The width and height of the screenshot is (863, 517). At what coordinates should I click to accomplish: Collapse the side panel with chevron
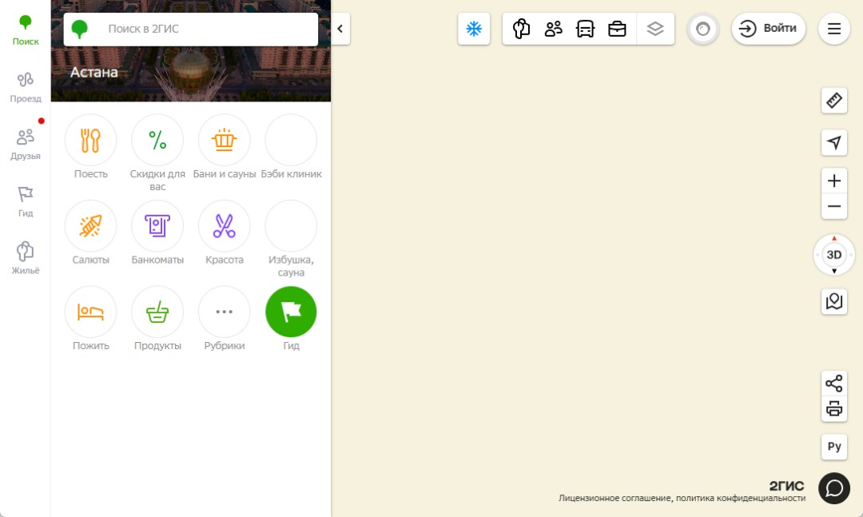[x=340, y=29]
